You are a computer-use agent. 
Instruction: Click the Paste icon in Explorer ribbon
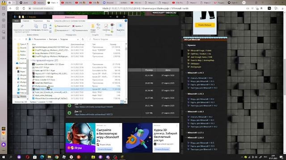coord(45,26)
